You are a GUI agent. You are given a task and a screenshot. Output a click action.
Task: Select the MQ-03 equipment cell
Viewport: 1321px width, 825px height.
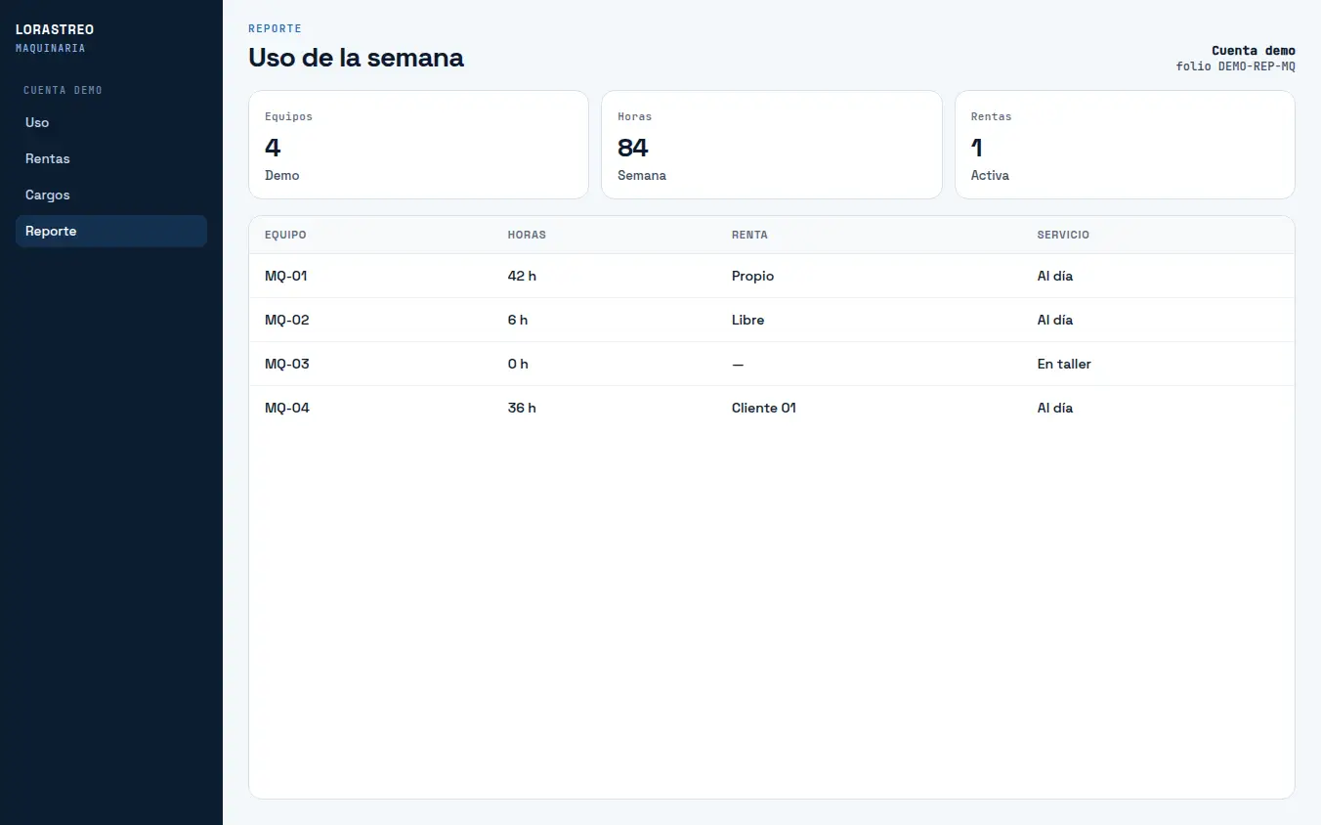287,364
